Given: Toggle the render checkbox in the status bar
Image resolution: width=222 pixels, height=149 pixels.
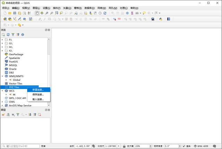Looking at the screenshot, I should pos(184,146).
